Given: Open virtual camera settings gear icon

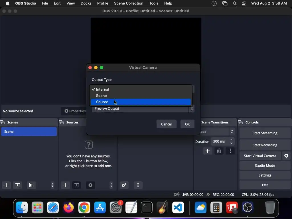Looking at the screenshot, I should 286,156.
